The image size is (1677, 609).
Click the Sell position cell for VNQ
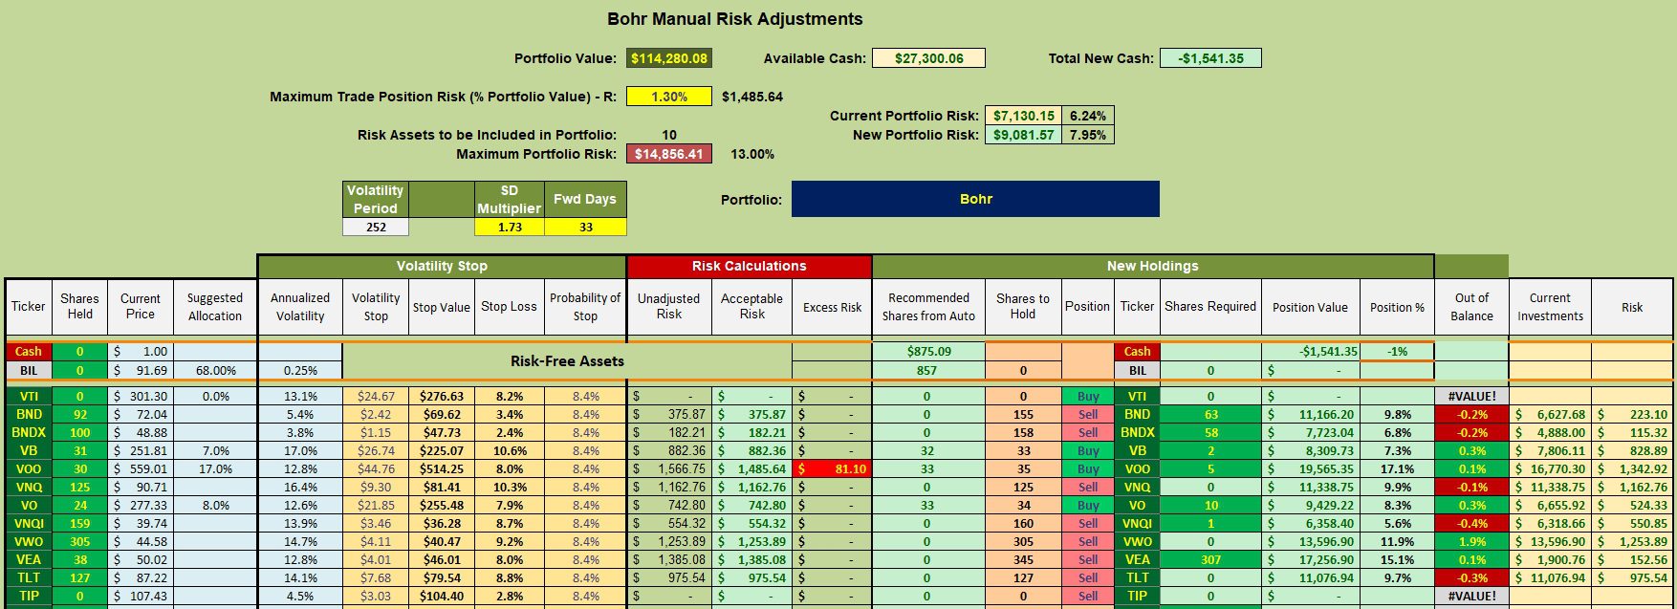point(1087,488)
